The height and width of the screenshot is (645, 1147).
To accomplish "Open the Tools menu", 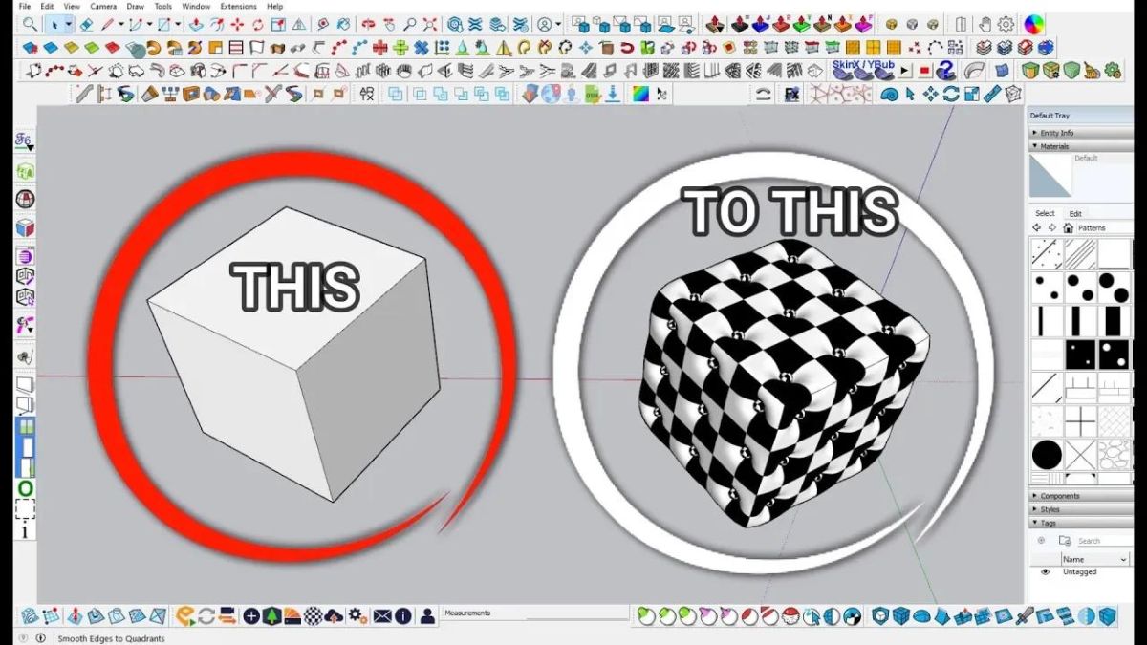I will click(163, 6).
